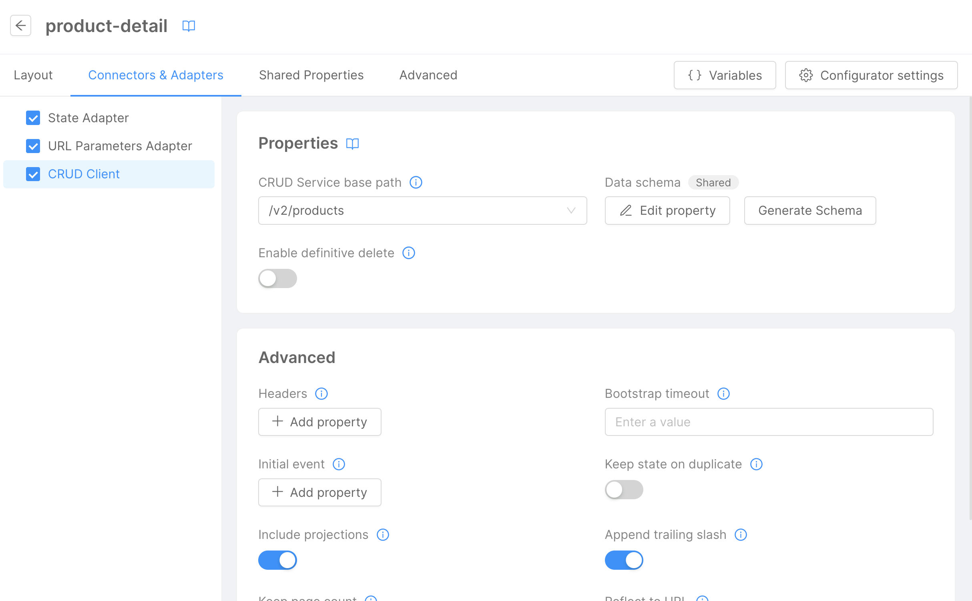This screenshot has height=601, width=972.
Task: Focus the Bootstrap timeout input field
Action: pyautogui.click(x=769, y=422)
